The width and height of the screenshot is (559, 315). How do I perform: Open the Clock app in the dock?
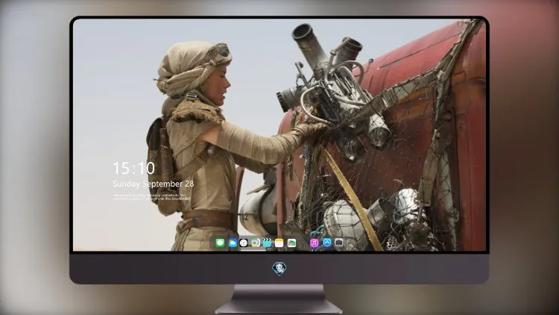[x=244, y=243]
